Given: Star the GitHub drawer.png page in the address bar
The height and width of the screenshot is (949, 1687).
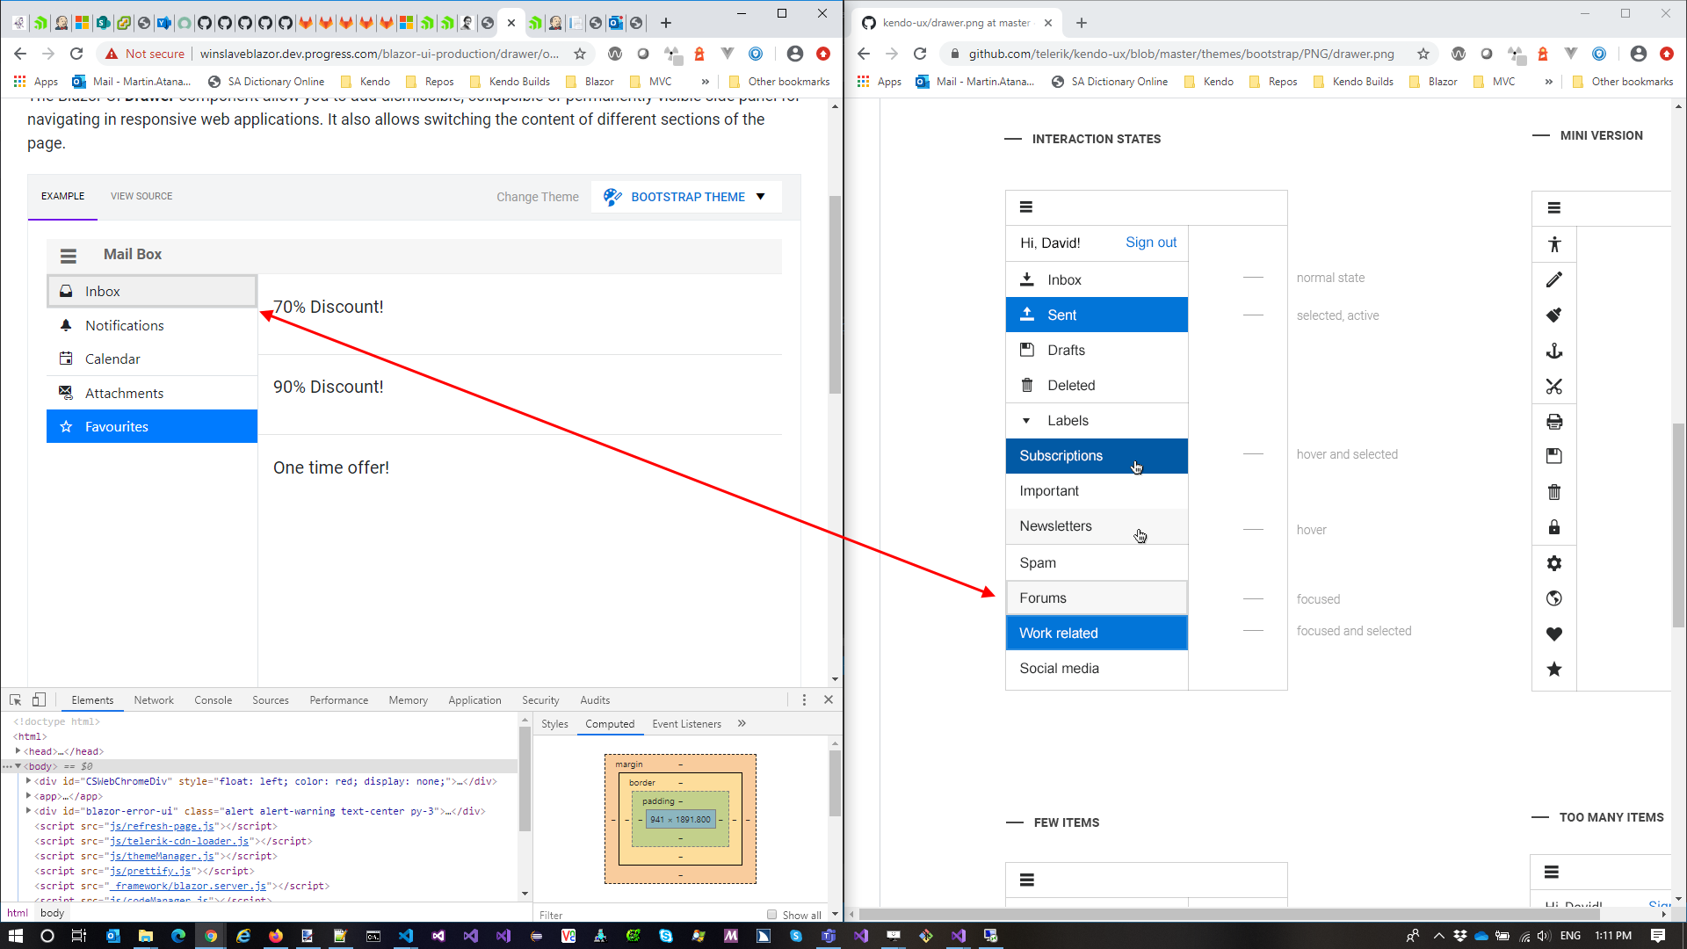Looking at the screenshot, I should coord(1423,54).
